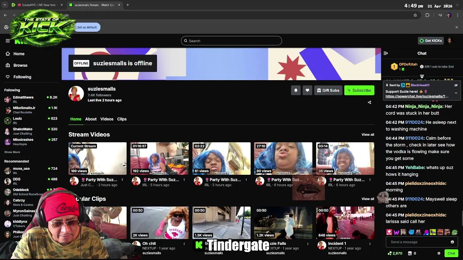The width and height of the screenshot is (463, 260).
Task: Open the emoji picker in message box
Action: point(452,242)
